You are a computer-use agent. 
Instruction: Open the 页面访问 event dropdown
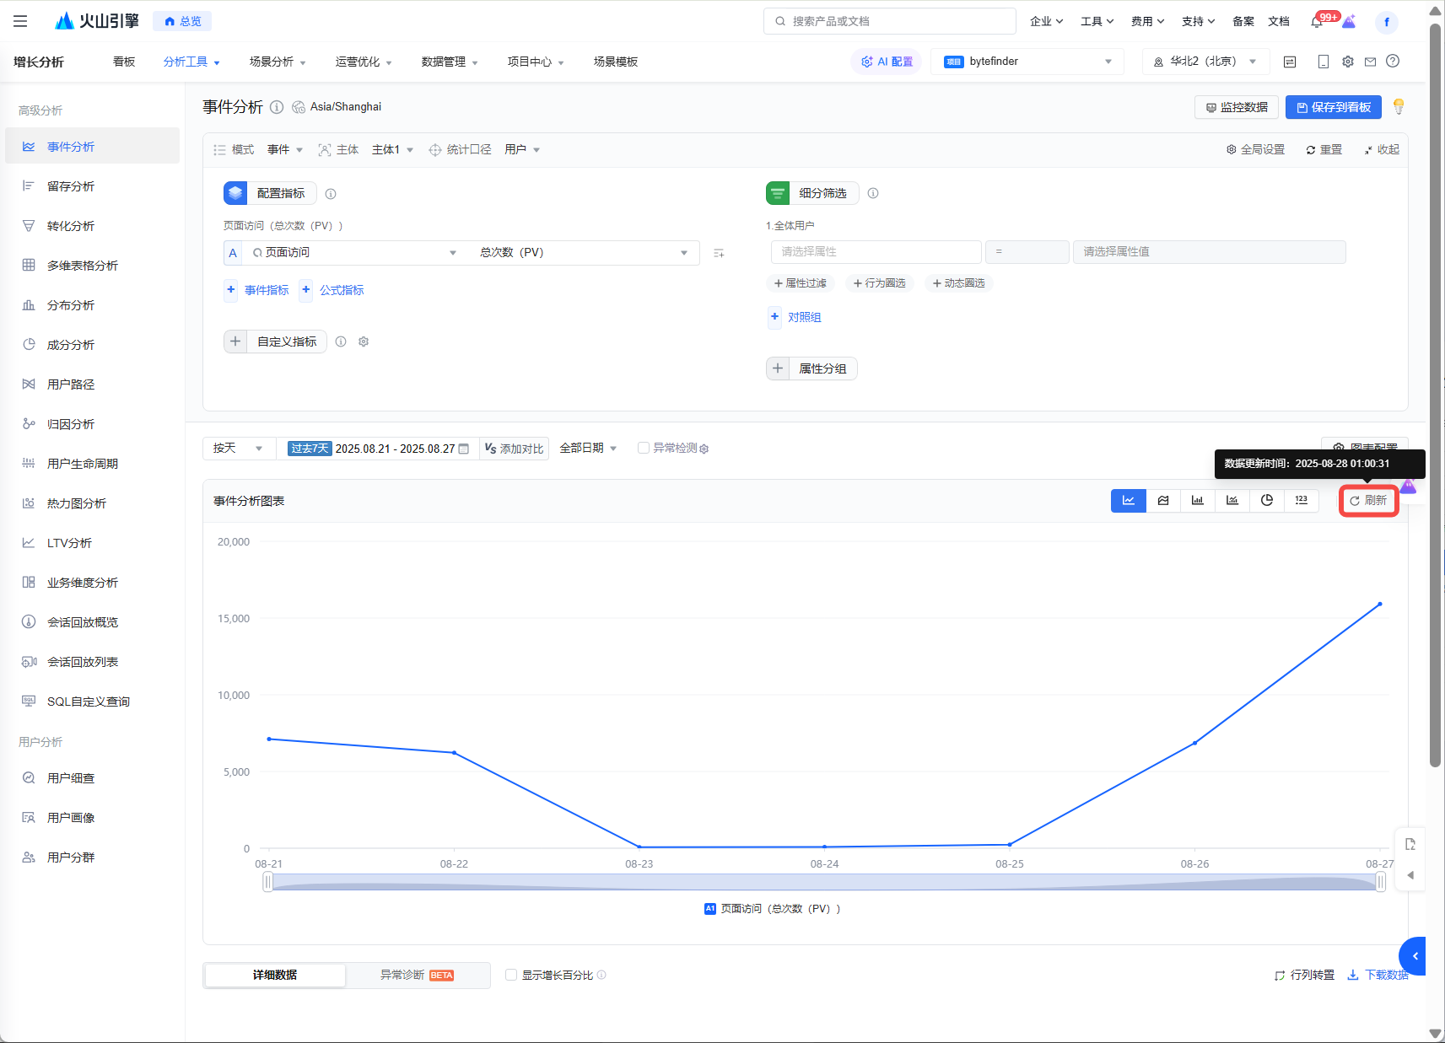click(x=354, y=253)
